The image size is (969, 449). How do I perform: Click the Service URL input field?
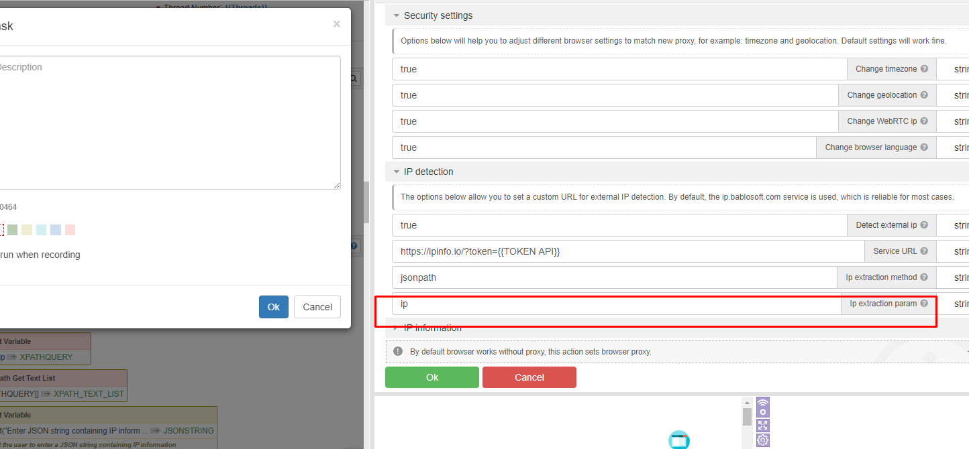(627, 251)
